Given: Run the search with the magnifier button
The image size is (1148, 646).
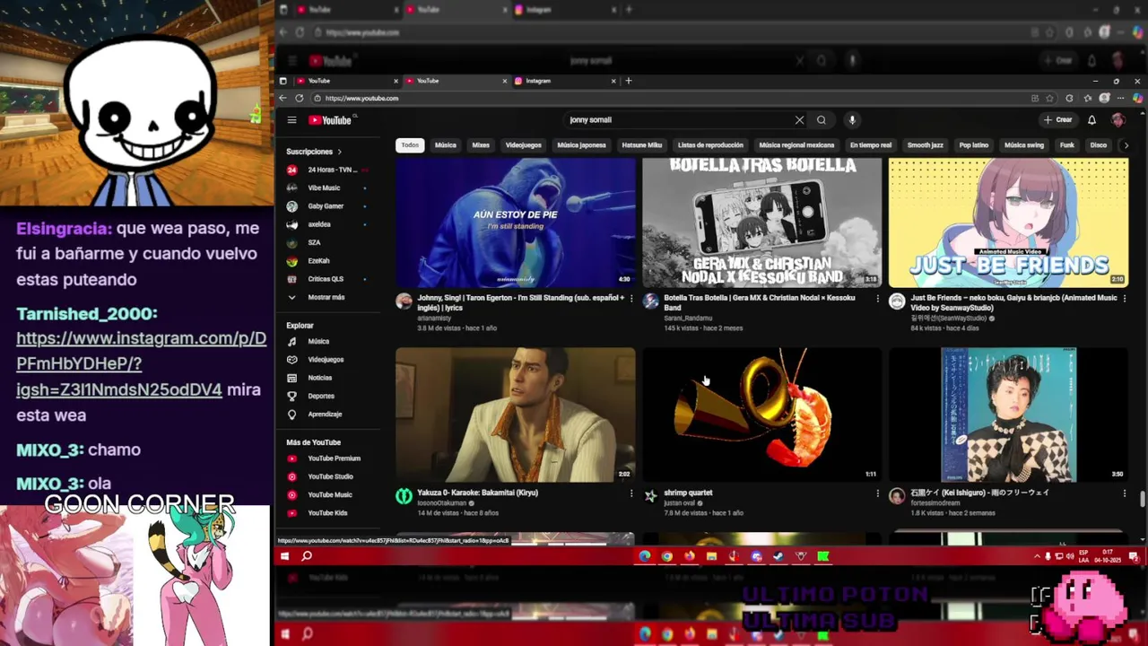Looking at the screenshot, I should pos(822,119).
